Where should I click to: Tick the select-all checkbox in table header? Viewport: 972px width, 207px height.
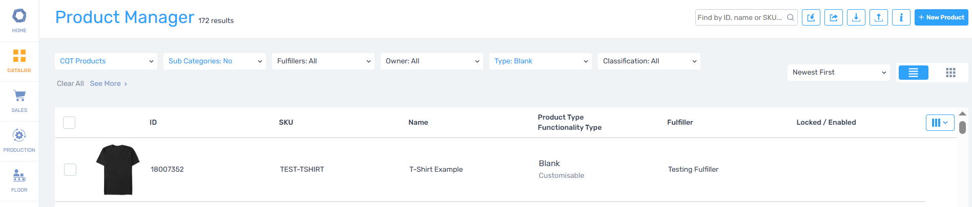[69, 123]
